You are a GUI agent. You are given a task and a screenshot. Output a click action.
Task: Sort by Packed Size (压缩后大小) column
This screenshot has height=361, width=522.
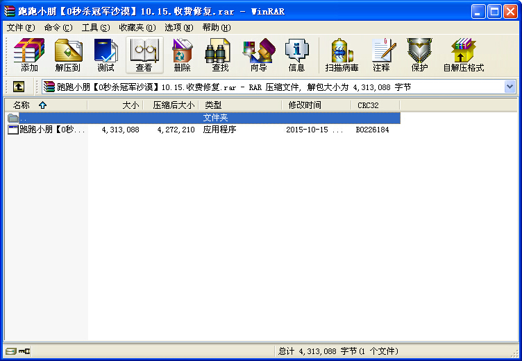click(x=171, y=105)
